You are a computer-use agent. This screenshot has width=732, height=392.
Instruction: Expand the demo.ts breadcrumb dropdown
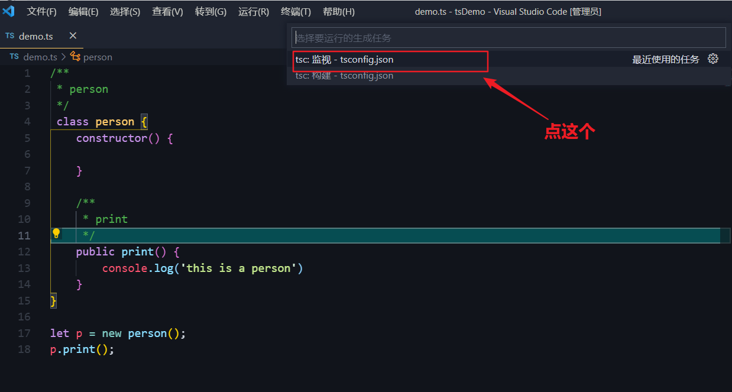click(x=40, y=57)
